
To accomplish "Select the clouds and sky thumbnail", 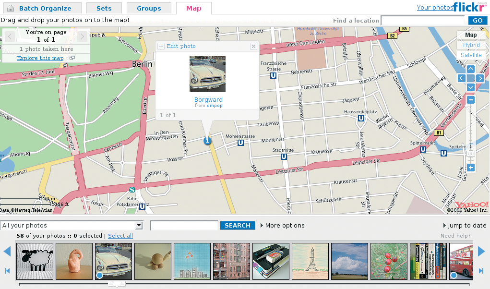I will coord(350,261).
